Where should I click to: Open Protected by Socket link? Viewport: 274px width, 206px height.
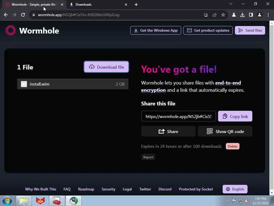pos(196,189)
